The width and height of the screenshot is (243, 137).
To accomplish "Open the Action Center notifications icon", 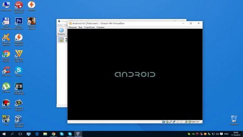I will pos(221,134).
